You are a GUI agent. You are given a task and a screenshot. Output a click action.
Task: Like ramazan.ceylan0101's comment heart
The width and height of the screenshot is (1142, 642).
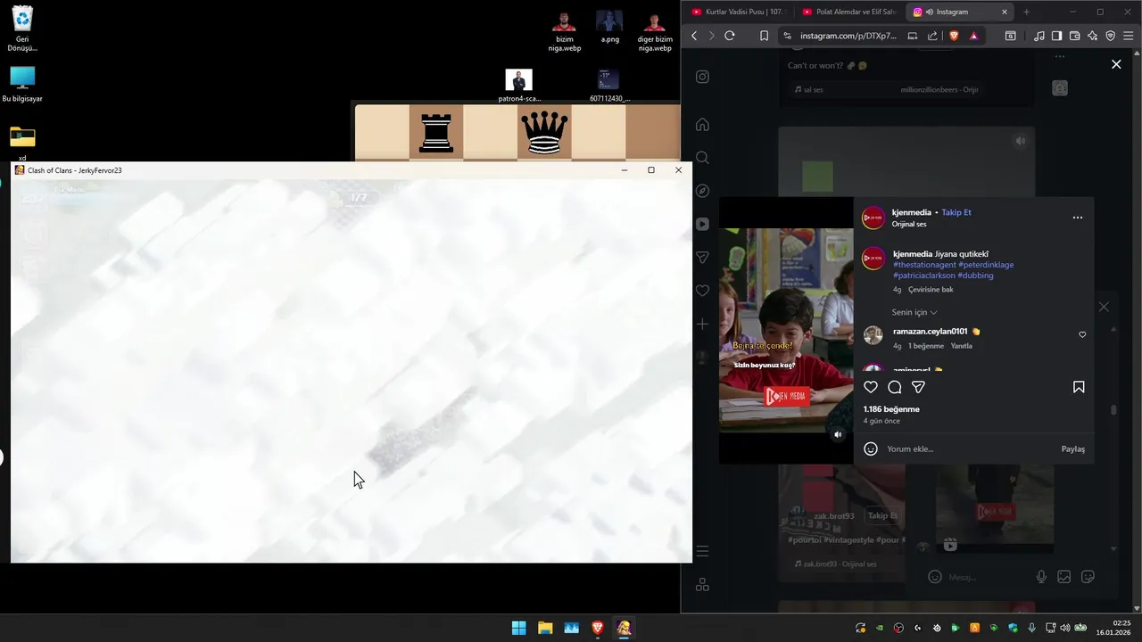1082,335
